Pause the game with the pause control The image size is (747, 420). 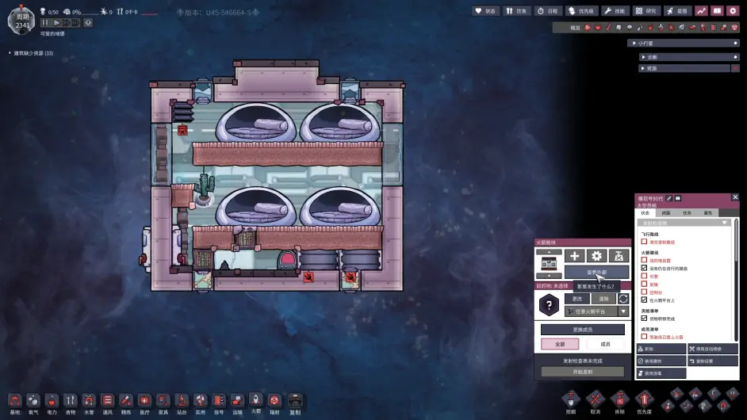pyautogui.click(x=46, y=23)
